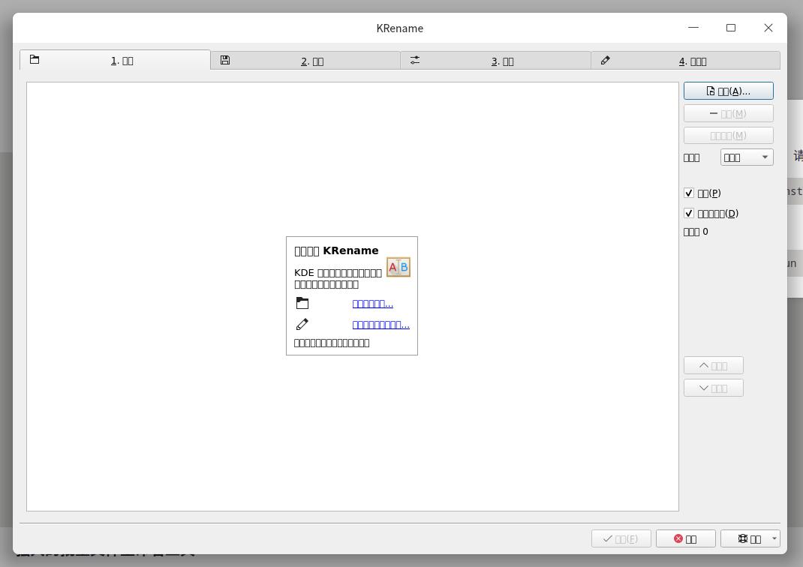Open the sort order dropdown
This screenshot has height=567, width=803.
pyautogui.click(x=747, y=157)
